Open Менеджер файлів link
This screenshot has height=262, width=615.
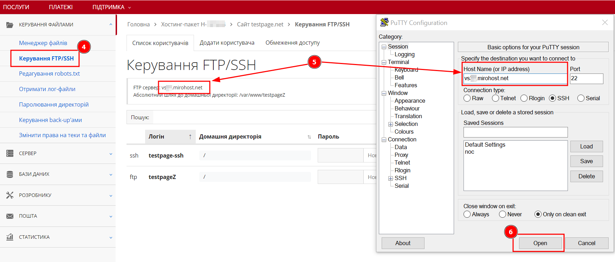(43, 43)
